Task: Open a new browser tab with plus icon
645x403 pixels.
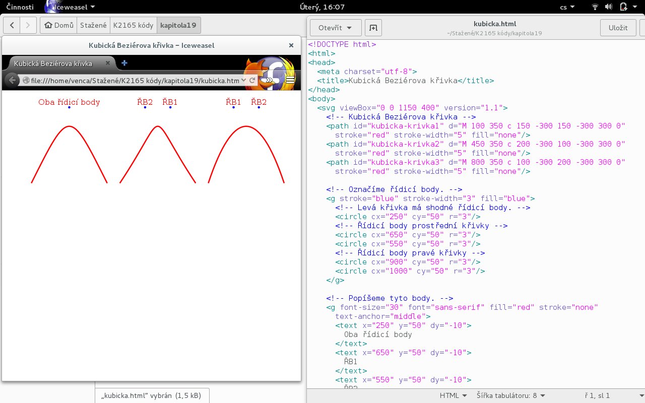Action: coord(124,63)
